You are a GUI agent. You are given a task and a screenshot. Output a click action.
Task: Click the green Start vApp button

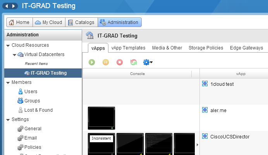[92, 62]
